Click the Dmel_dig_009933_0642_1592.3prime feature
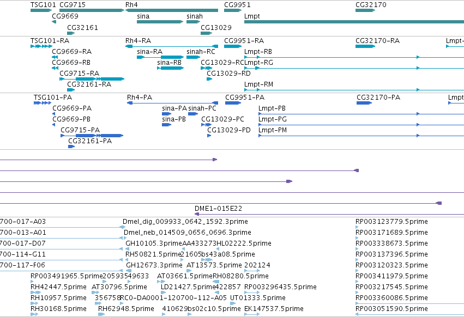464x317 pixels. point(123,227)
